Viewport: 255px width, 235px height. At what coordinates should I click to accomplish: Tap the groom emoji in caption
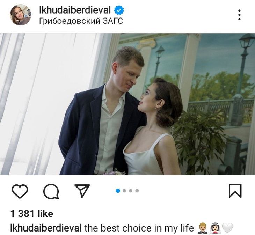[x=203, y=228]
